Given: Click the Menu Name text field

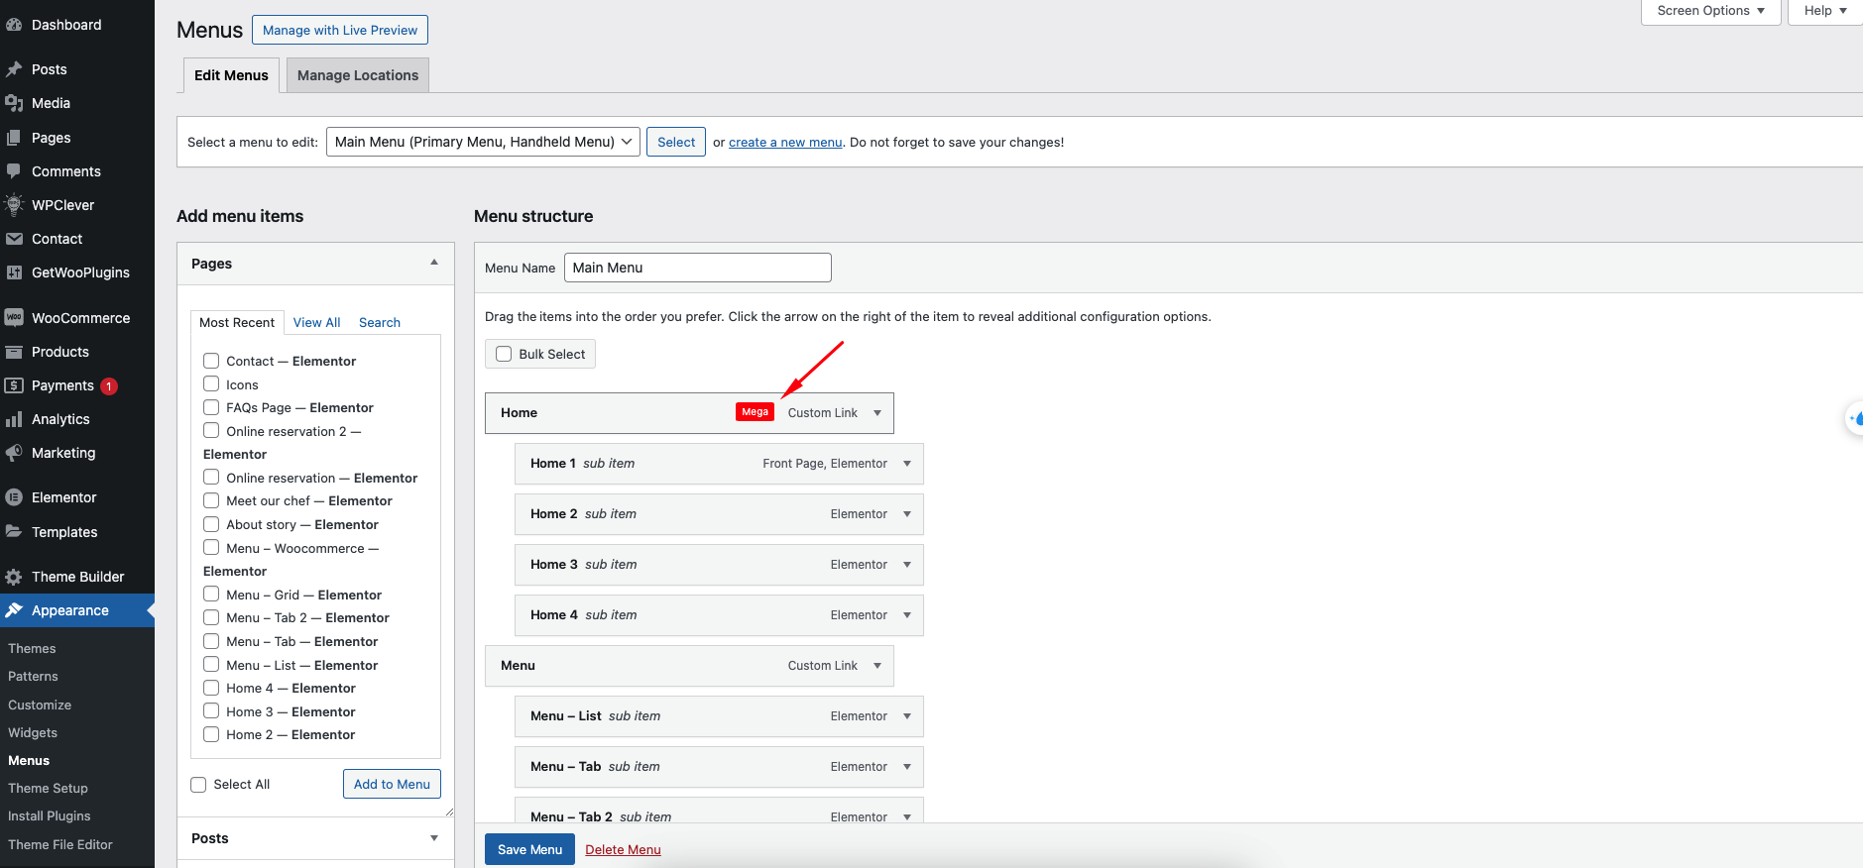Looking at the screenshot, I should [x=697, y=268].
